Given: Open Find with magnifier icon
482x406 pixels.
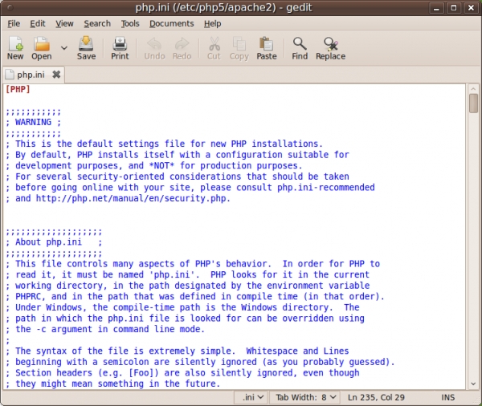Looking at the screenshot, I should click(x=300, y=48).
